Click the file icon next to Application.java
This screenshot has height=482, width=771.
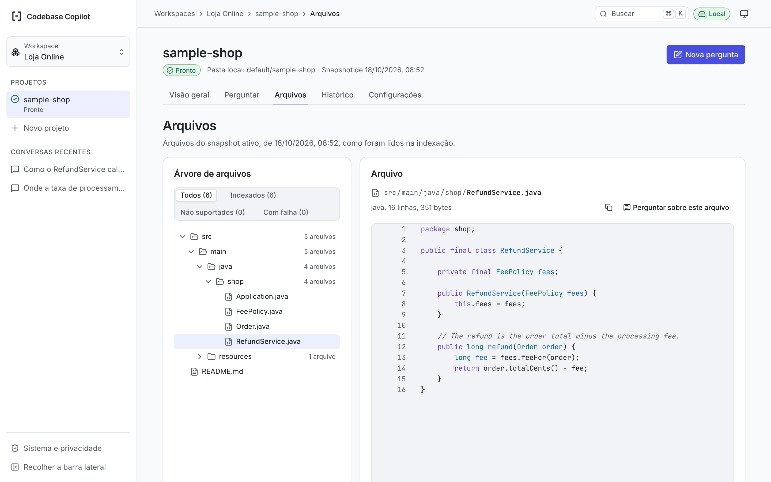[228, 296]
